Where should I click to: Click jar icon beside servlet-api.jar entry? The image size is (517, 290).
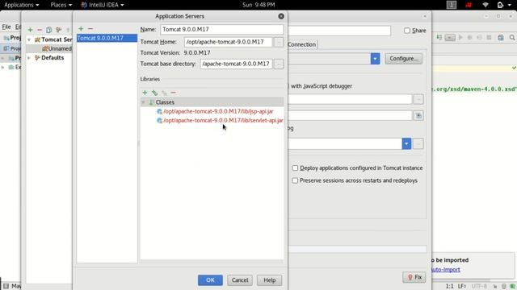click(160, 121)
